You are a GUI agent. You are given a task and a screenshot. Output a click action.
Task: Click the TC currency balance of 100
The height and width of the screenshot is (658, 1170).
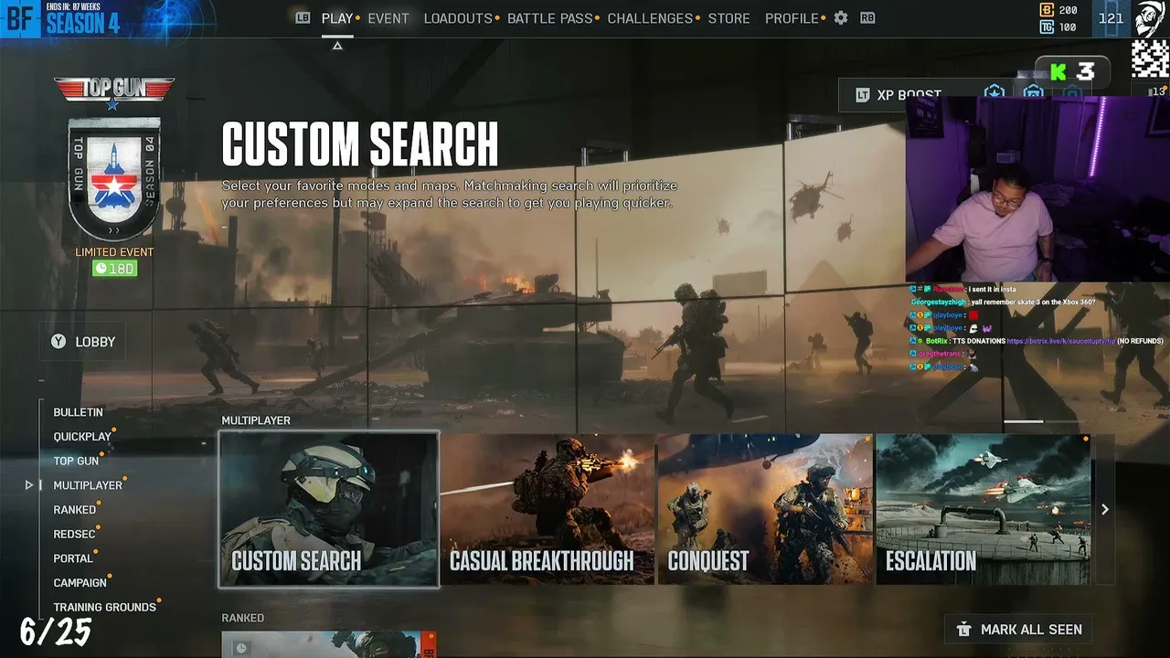[1059, 27]
